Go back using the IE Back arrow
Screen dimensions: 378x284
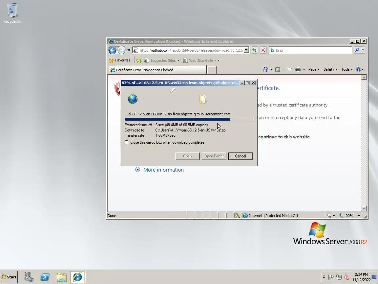(112, 50)
